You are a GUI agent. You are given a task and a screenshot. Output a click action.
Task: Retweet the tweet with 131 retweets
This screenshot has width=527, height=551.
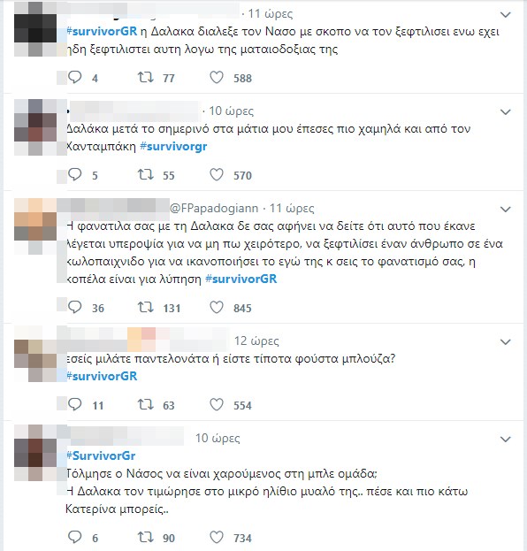[x=145, y=308]
